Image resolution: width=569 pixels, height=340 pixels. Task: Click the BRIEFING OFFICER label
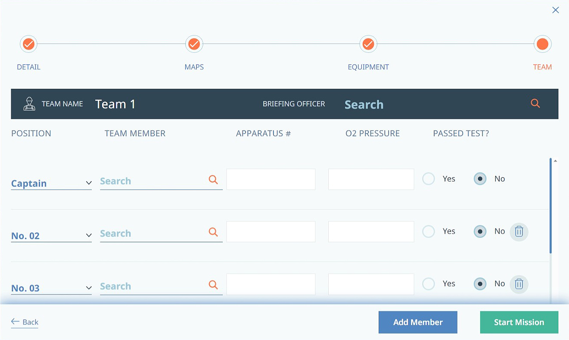[x=294, y=104]
